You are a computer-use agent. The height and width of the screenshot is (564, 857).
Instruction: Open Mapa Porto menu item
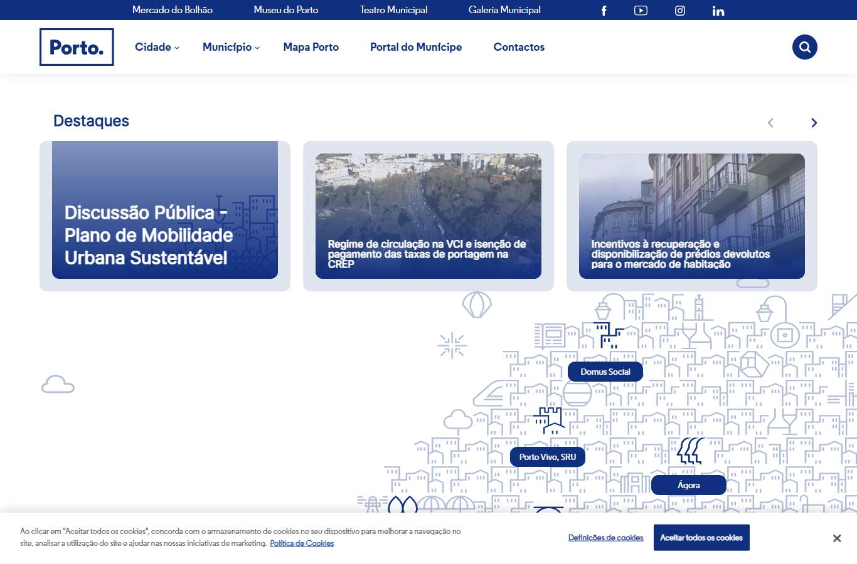pyautogui.click(x=311, y=47)
